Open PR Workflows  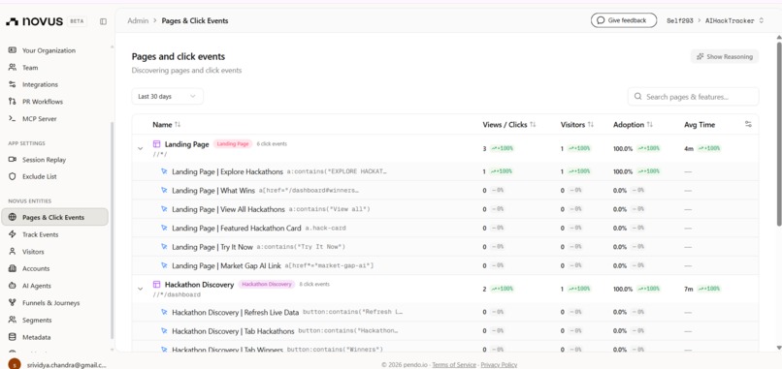click(43, 102)
